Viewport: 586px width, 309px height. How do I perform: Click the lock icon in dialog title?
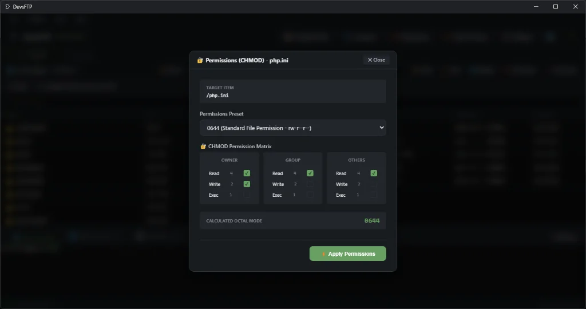(x=200, y=60)
